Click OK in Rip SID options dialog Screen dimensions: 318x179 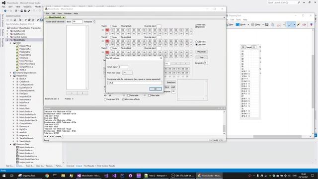point(156,89)
